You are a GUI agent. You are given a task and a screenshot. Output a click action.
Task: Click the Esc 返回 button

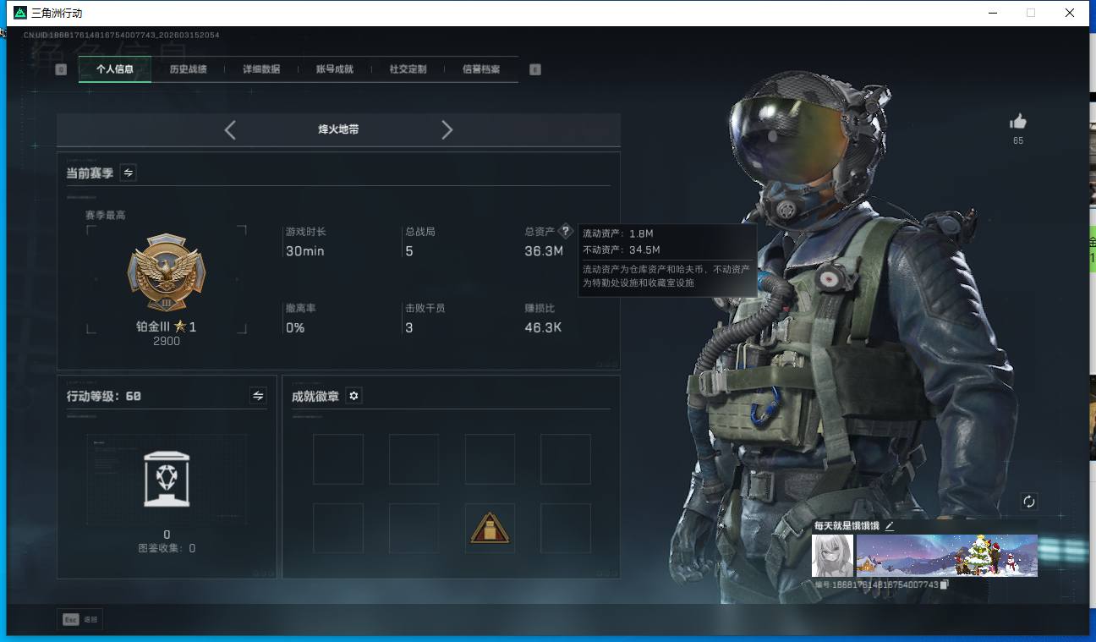81,619
